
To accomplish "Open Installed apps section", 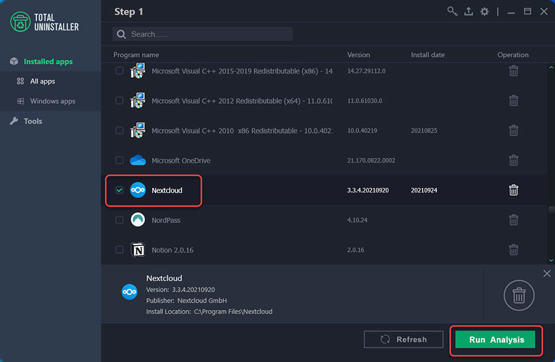I will [x=48, y=61].
